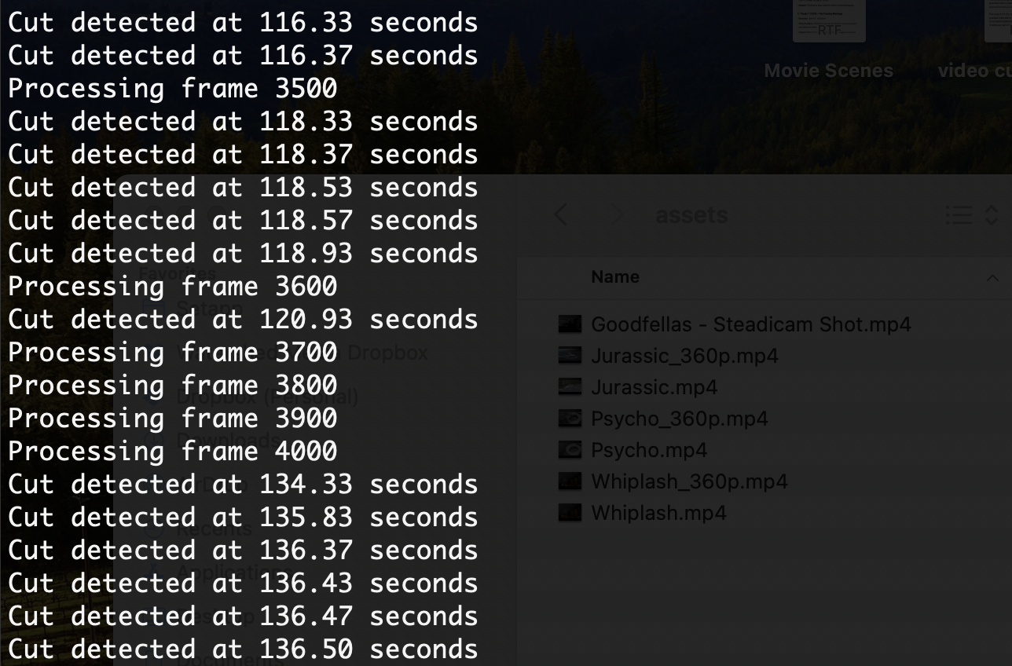
Task: Click terminal line 'Cut detected at 118.33 seconds'
Action: click(243, 122)
